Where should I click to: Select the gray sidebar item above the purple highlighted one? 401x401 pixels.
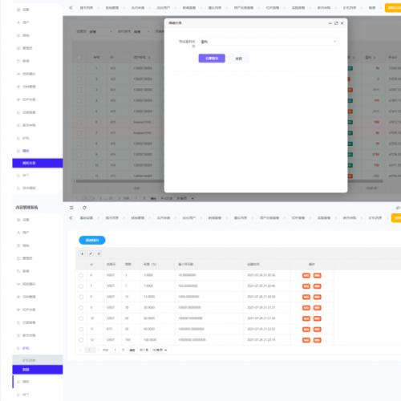38,360
